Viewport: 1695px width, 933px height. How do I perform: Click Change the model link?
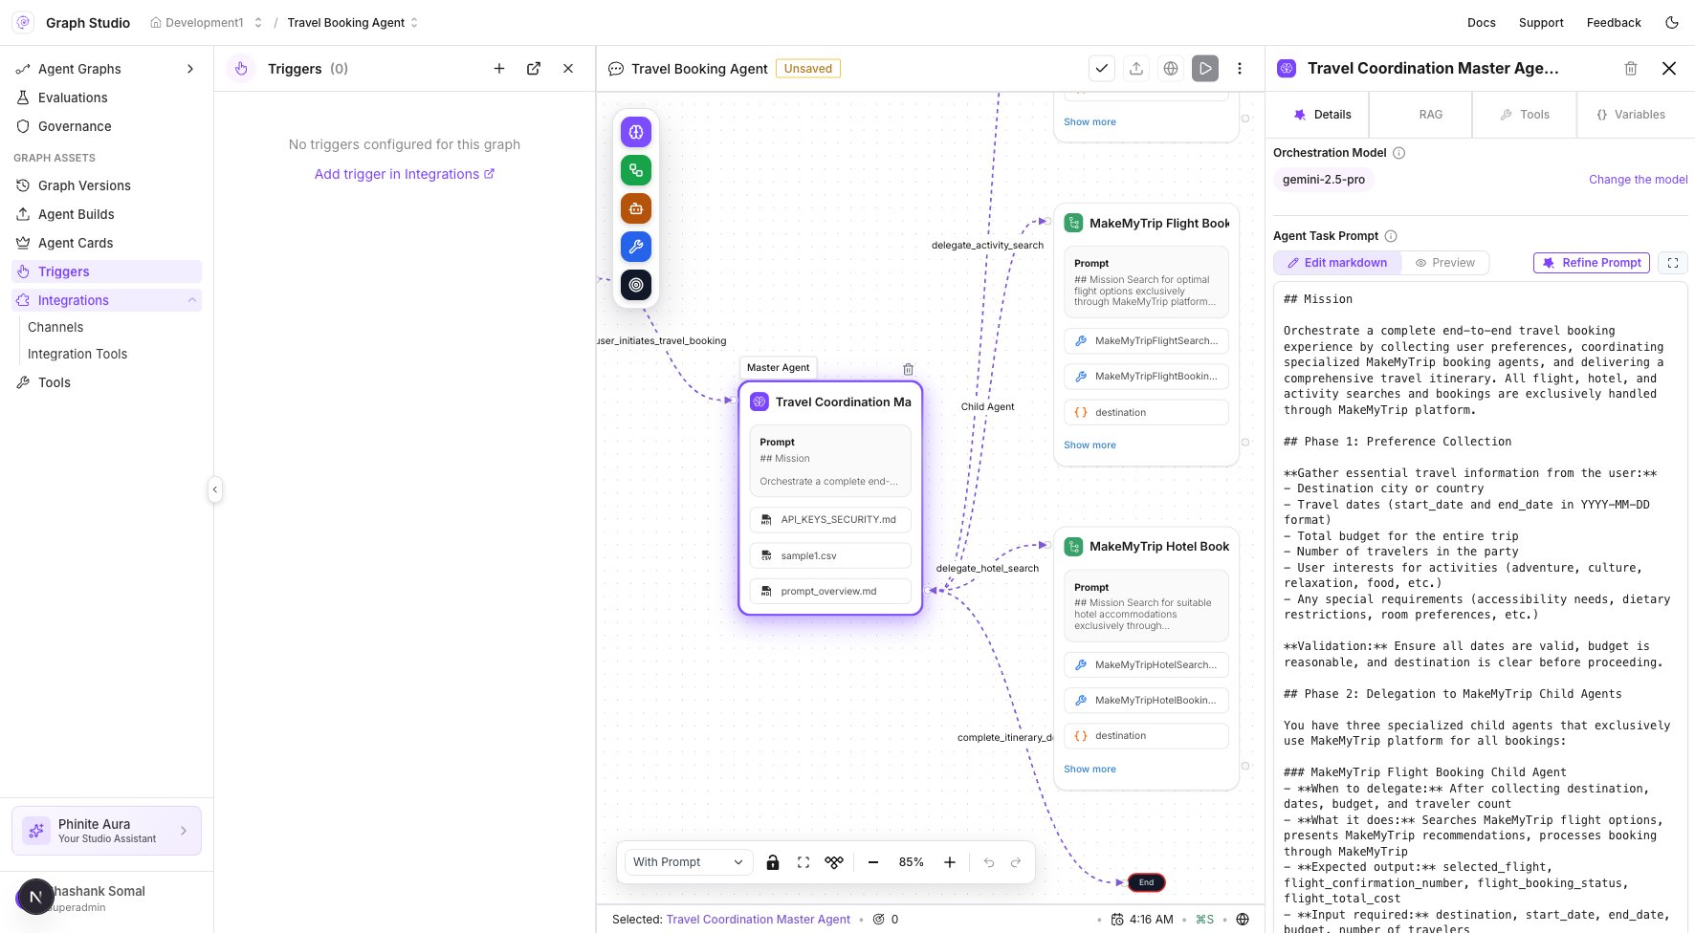(x=1638, y=180)
